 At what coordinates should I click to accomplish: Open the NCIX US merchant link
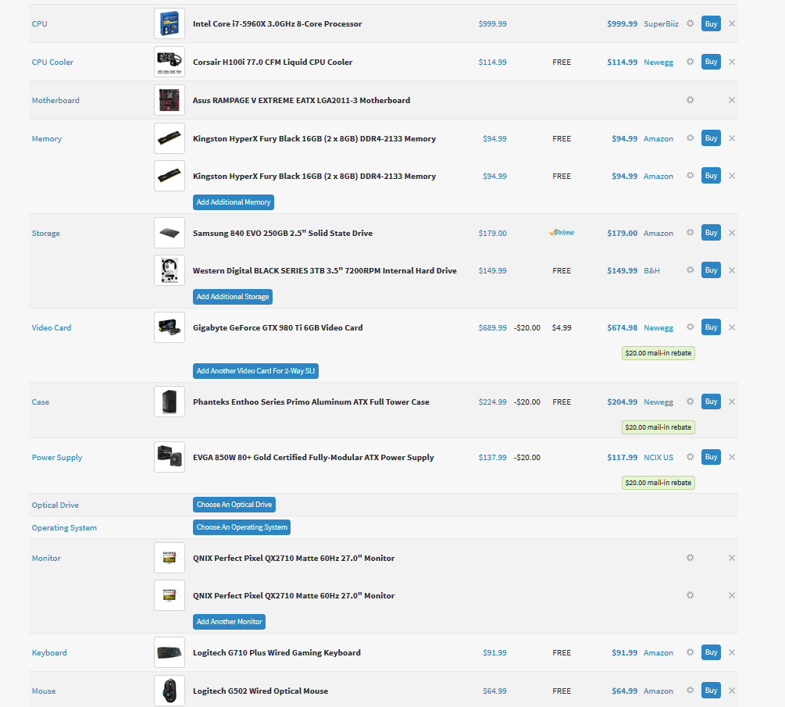point(658,457)
